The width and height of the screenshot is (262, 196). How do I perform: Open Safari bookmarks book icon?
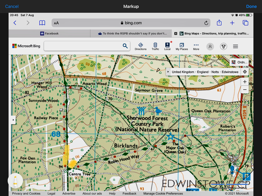click(42, 23)
